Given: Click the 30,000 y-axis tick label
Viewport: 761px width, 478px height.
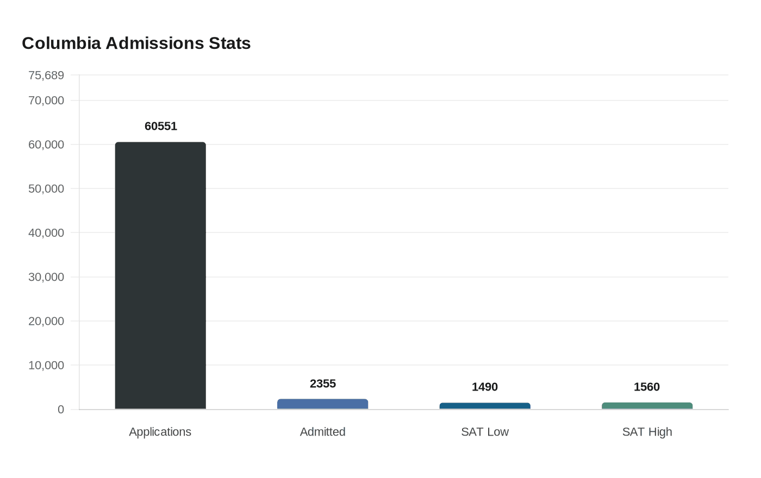Looking at the screenshot, I should point(46,277).
